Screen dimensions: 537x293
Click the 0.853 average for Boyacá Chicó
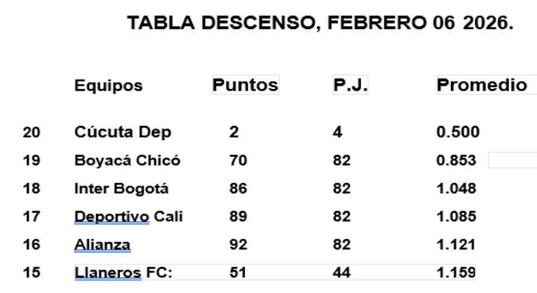point(456,160)
